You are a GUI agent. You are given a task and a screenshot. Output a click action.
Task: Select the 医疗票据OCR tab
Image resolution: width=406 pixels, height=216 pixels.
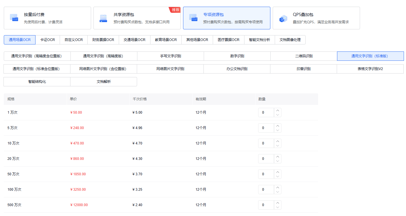[x=228, y=40]
